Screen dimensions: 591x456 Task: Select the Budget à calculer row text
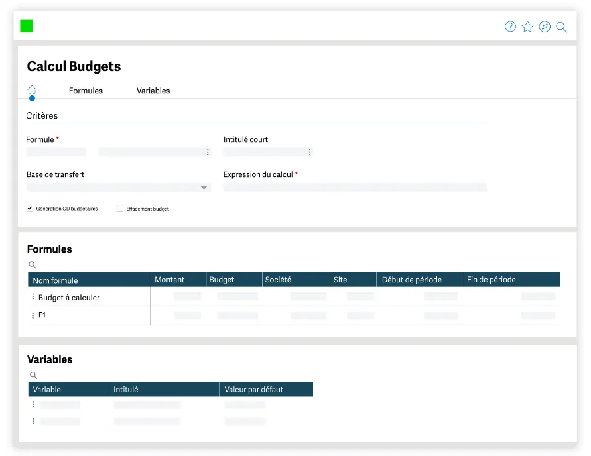[x=69, y=298]
